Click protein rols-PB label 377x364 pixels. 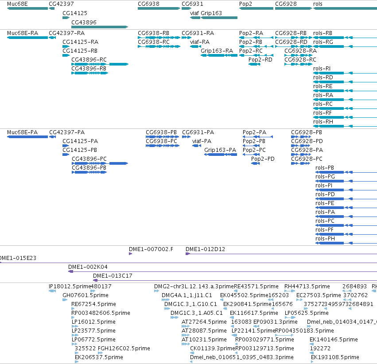click(325, 168)
